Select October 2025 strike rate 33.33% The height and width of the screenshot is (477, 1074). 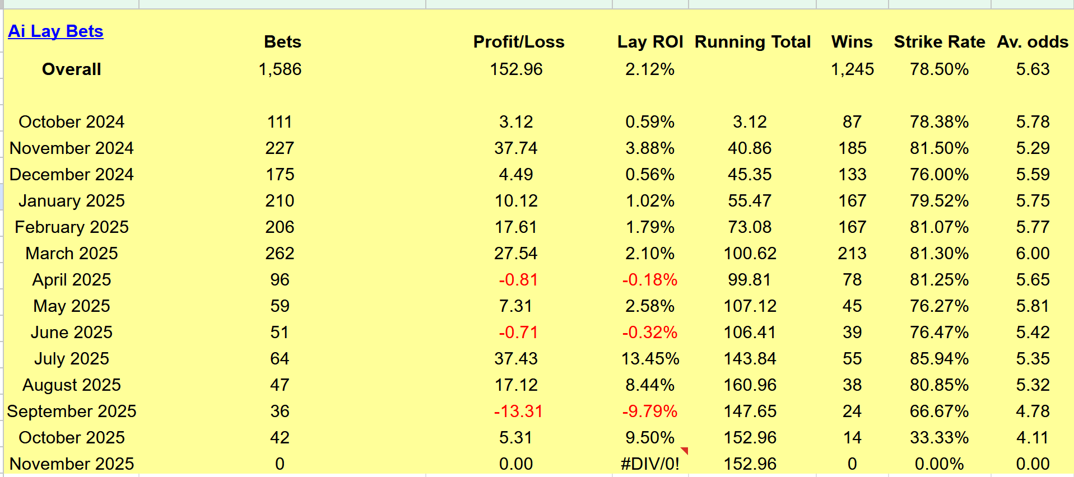tap(939, 438)
